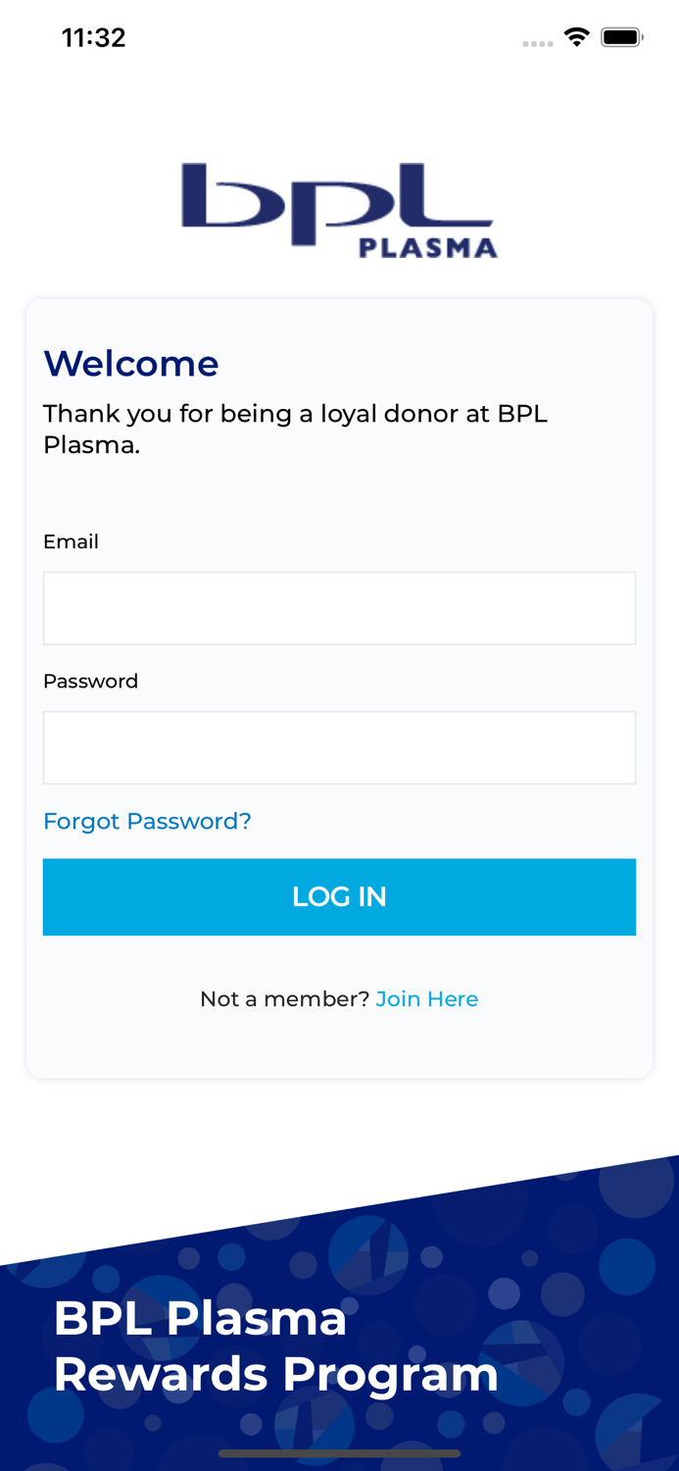Click the Wi-Fi icon in the status bar
The height and width of the screenshot is (1471, 679).
pos(577,36)
